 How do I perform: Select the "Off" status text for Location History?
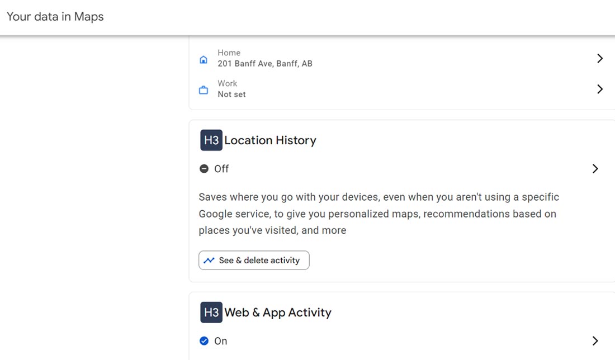(x=221, y=169)
